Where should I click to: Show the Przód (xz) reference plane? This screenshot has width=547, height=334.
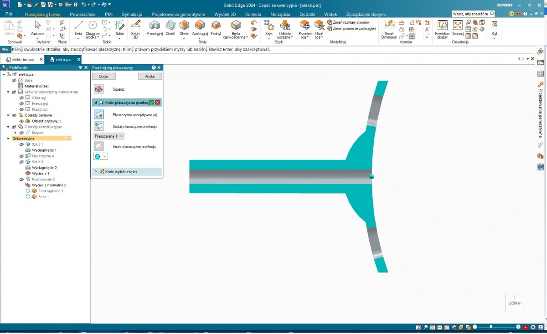coord(21,109)
